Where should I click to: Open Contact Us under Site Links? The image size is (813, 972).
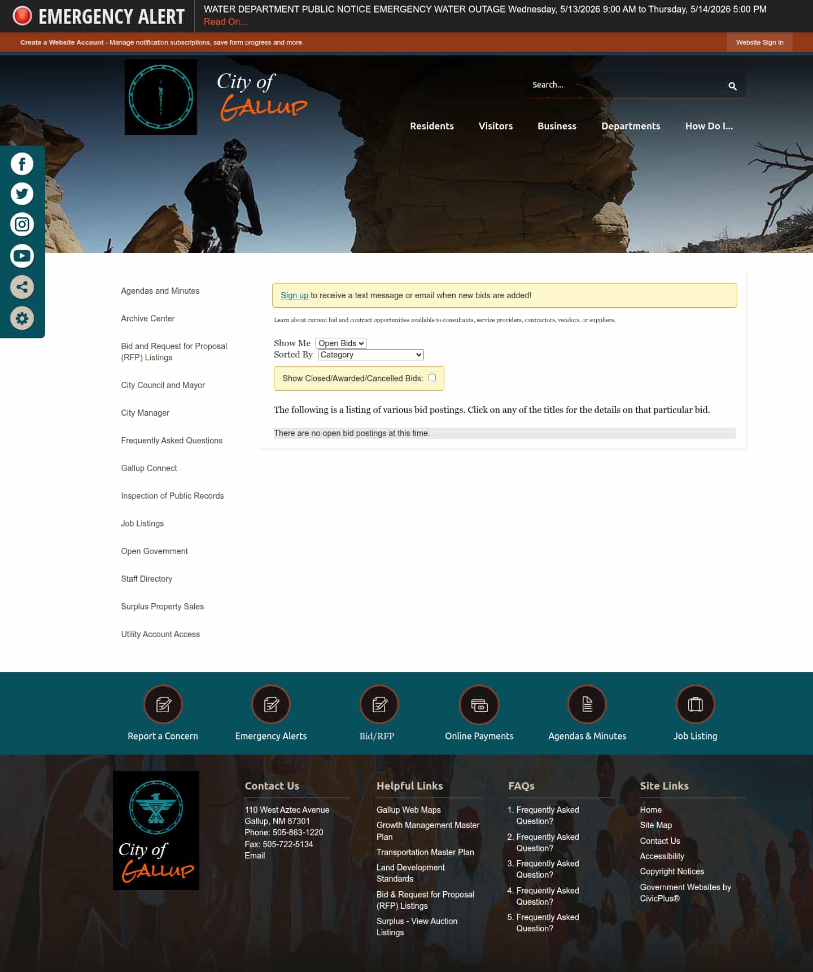(x=659, y=841)
